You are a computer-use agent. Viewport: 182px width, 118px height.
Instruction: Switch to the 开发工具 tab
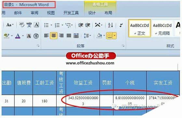tap(71, 13)
